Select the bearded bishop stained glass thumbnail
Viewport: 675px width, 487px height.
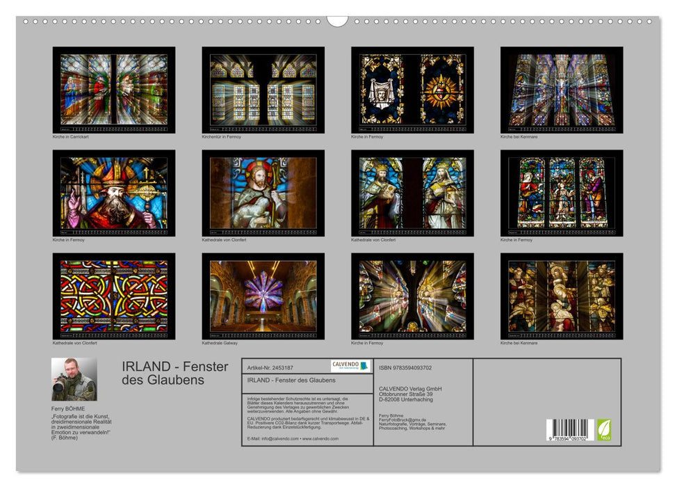113,193
